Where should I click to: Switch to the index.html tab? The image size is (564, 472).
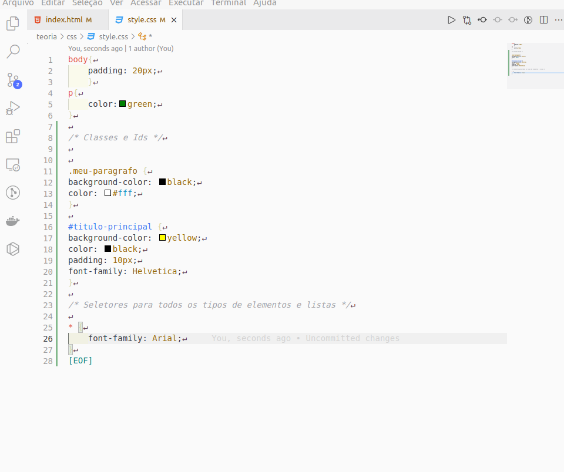point(68,20)
